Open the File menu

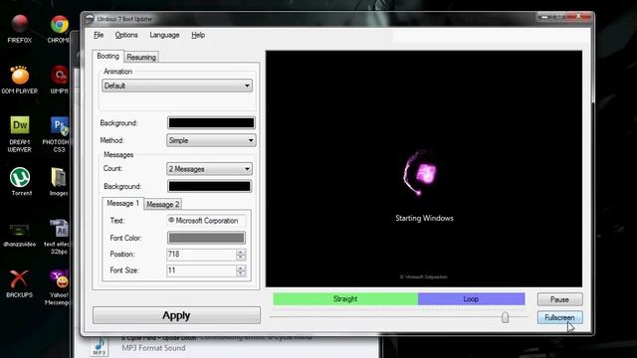(99, 35)
